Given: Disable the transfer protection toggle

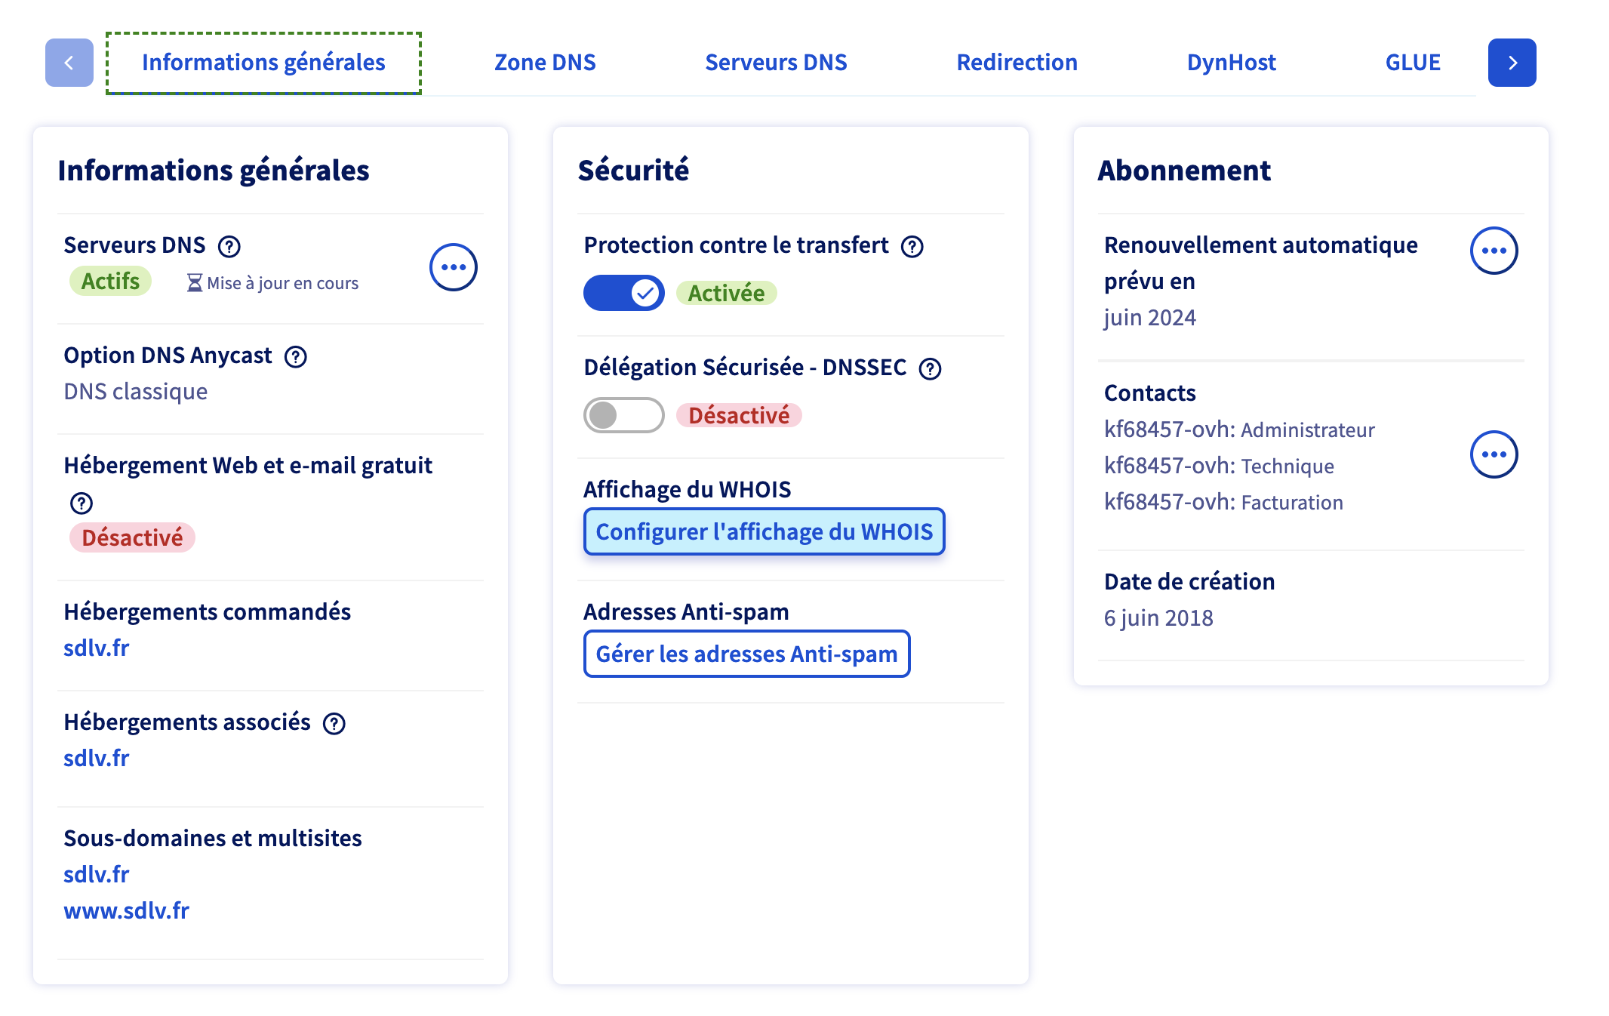Looking at the screenshot, I should click(x=623, y=293).
